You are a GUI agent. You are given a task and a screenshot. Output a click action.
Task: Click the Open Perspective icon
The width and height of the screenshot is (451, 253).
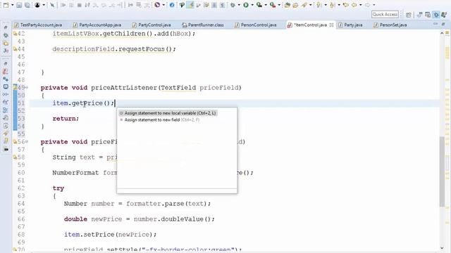409,15
